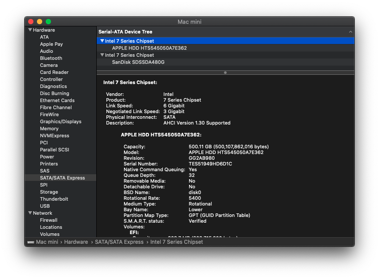Click Intel 7 Series Chipset in path bar
The image size is (379, 279).
(x=176, y=242)
